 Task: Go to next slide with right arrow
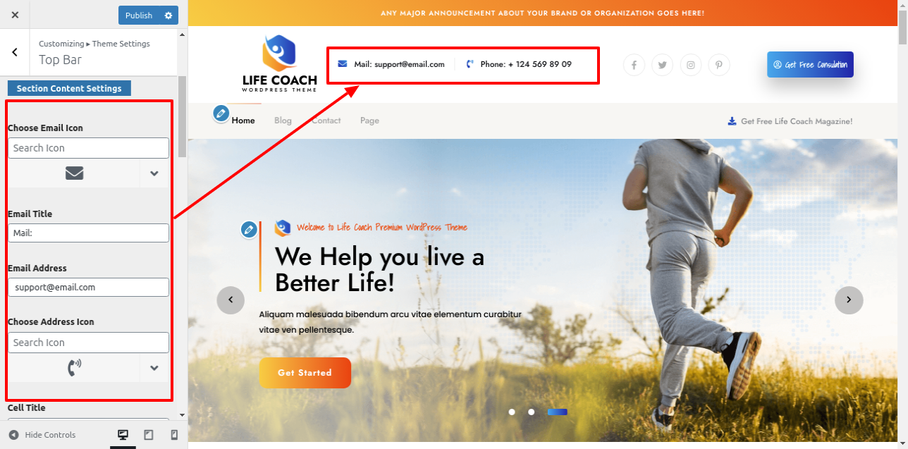(849, 300)
